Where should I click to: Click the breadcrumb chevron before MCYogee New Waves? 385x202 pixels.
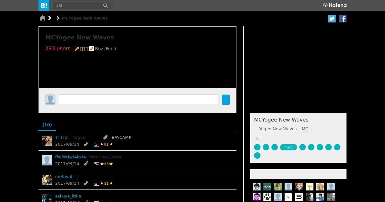coord(58,18)
